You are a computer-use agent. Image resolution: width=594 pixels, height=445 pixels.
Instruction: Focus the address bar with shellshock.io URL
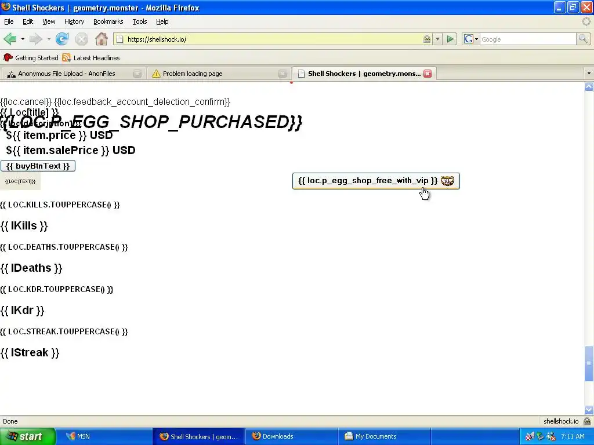(273, 39)
